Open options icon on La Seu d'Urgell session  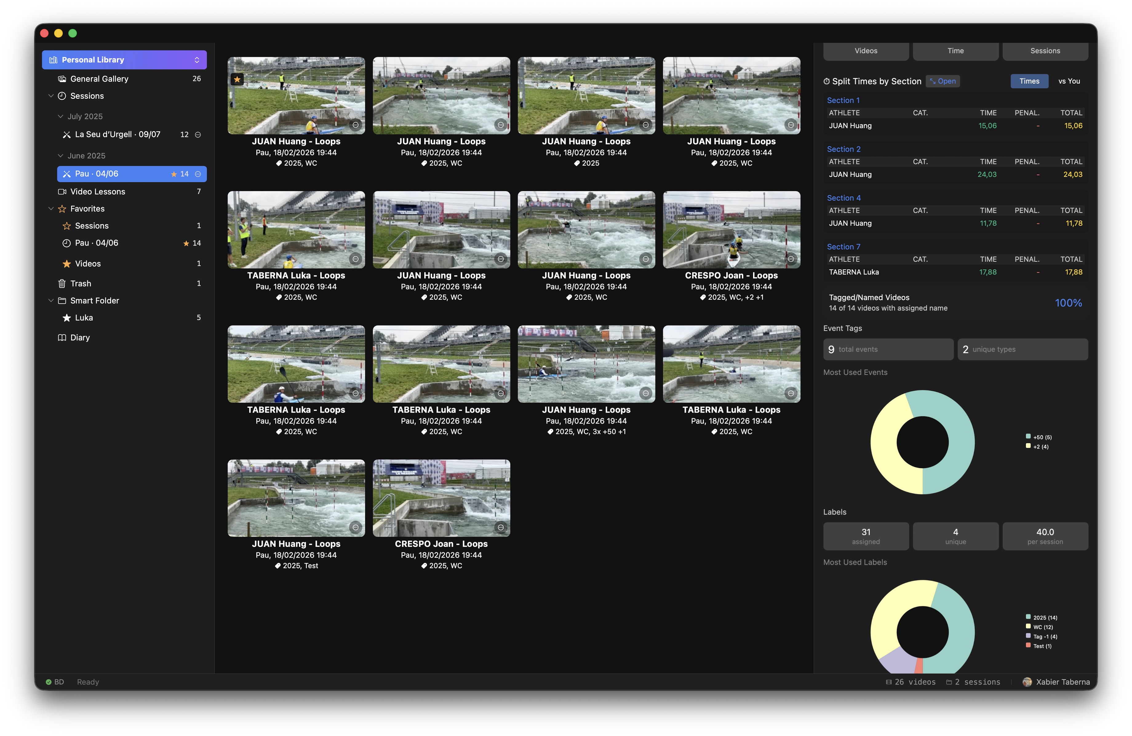point(198,135)
